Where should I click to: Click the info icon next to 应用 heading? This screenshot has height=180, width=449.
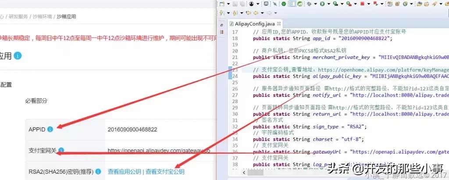tap(18, 55)
